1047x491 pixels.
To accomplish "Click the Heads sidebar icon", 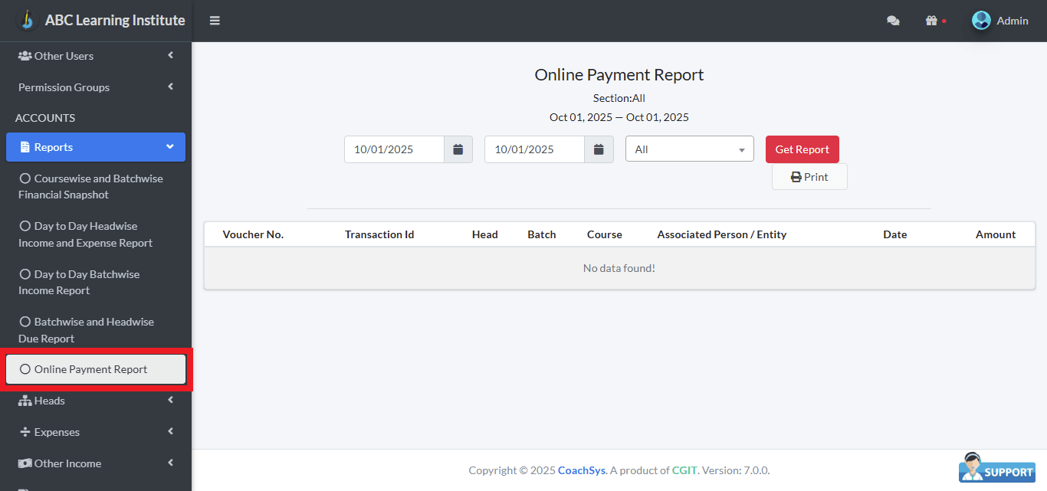I will click(x=25, y=400).
